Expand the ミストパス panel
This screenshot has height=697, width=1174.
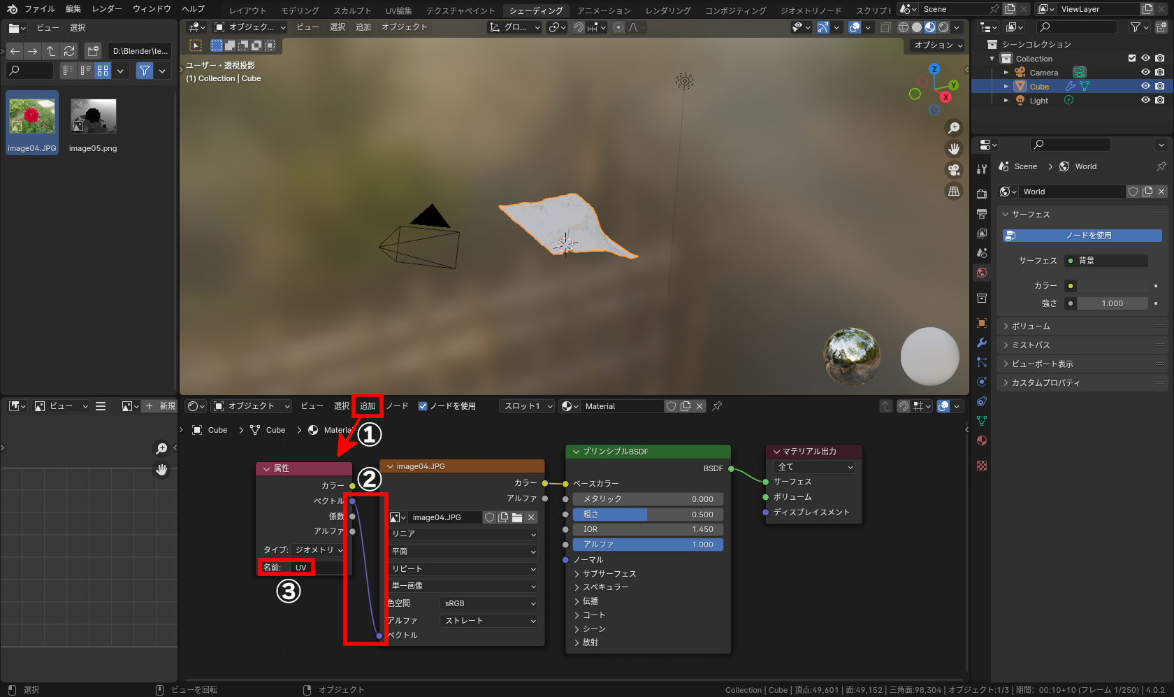pos(1082,345)
